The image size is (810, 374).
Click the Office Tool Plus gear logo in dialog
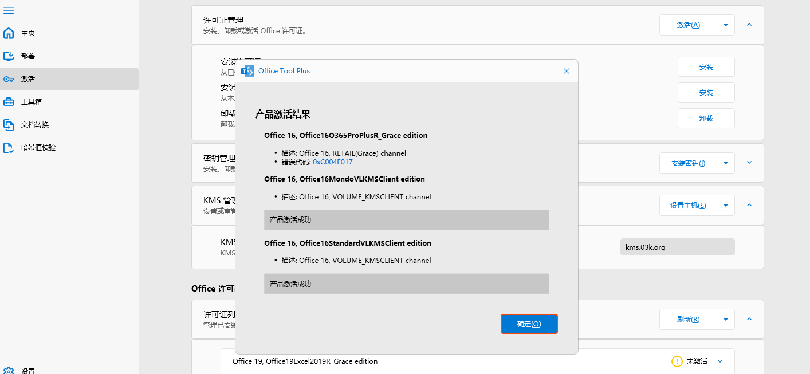point(247,70)
